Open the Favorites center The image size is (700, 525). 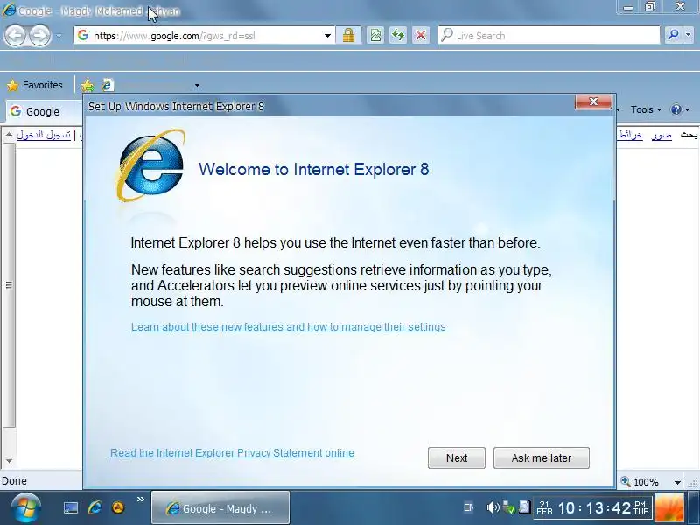(x=35, y=85)
